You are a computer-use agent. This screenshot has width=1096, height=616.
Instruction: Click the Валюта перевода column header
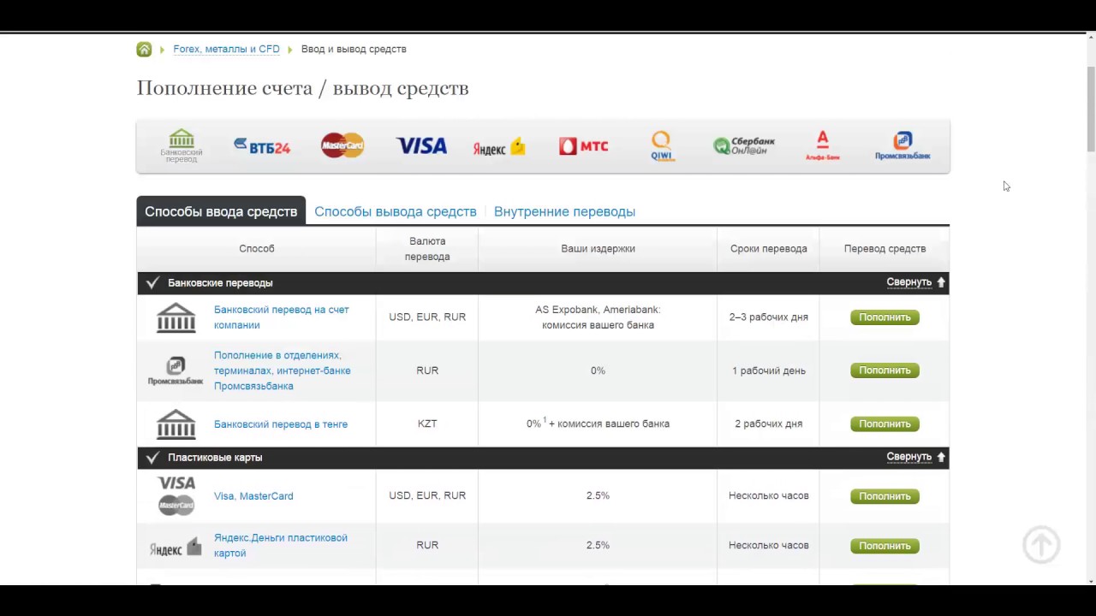[x=427, y=249]
